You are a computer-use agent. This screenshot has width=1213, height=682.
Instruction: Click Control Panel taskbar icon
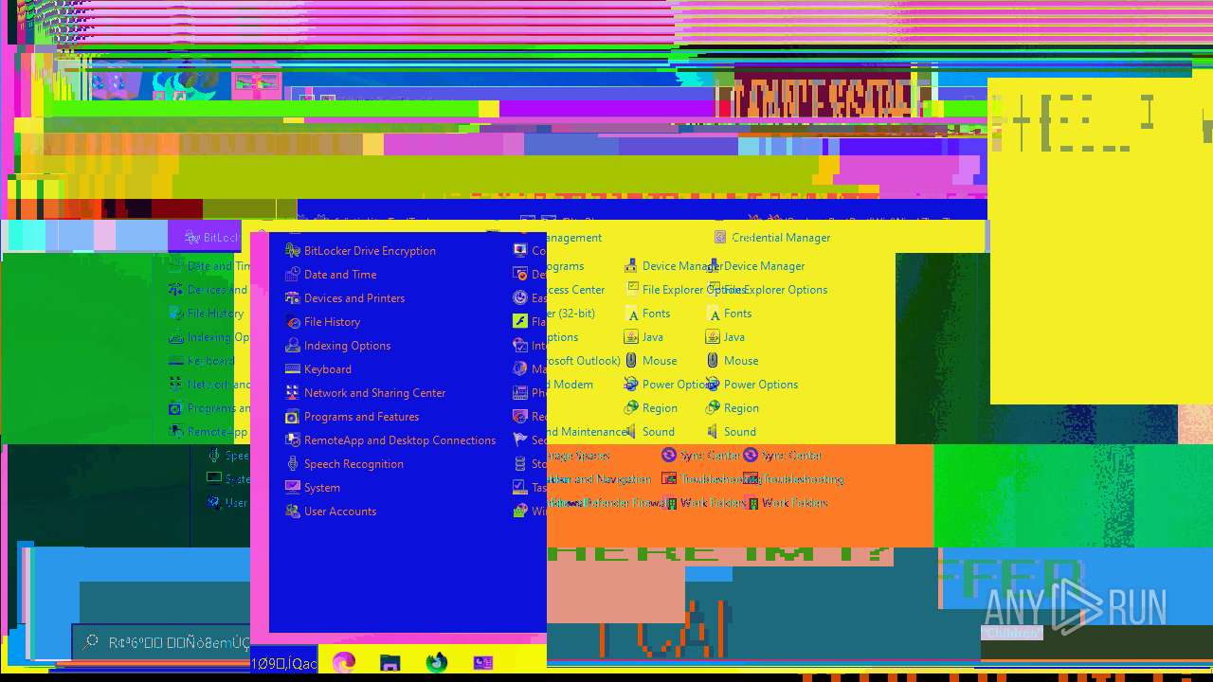click(x=482, y=662)
